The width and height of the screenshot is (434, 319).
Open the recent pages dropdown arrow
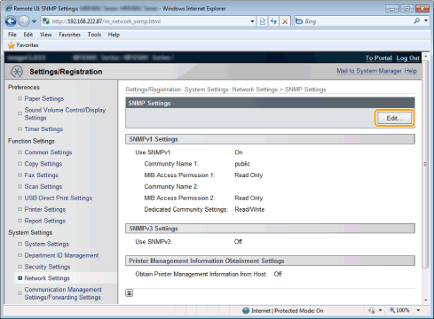click(34, 21)
